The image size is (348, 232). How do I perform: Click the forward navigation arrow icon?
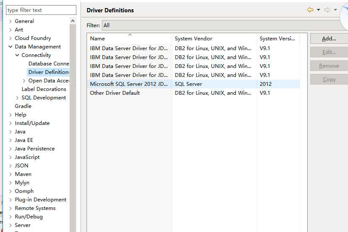(327, 10)
